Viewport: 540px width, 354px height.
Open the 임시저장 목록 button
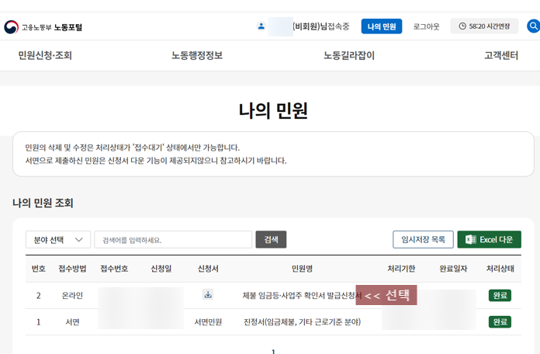pos(423,240)
